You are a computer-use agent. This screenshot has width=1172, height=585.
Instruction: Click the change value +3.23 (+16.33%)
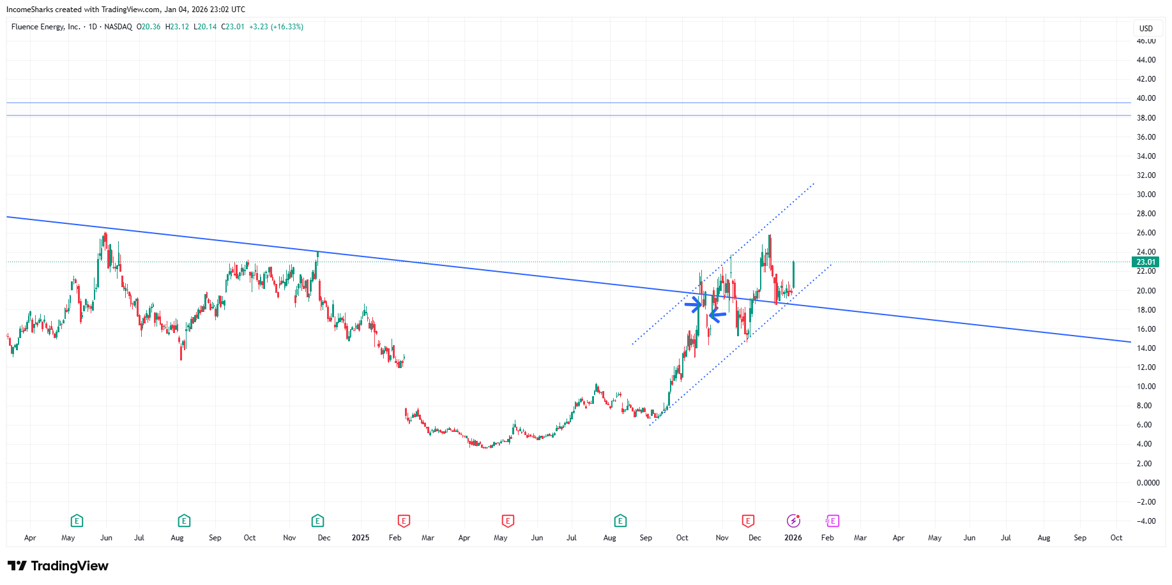click(276, 27)
